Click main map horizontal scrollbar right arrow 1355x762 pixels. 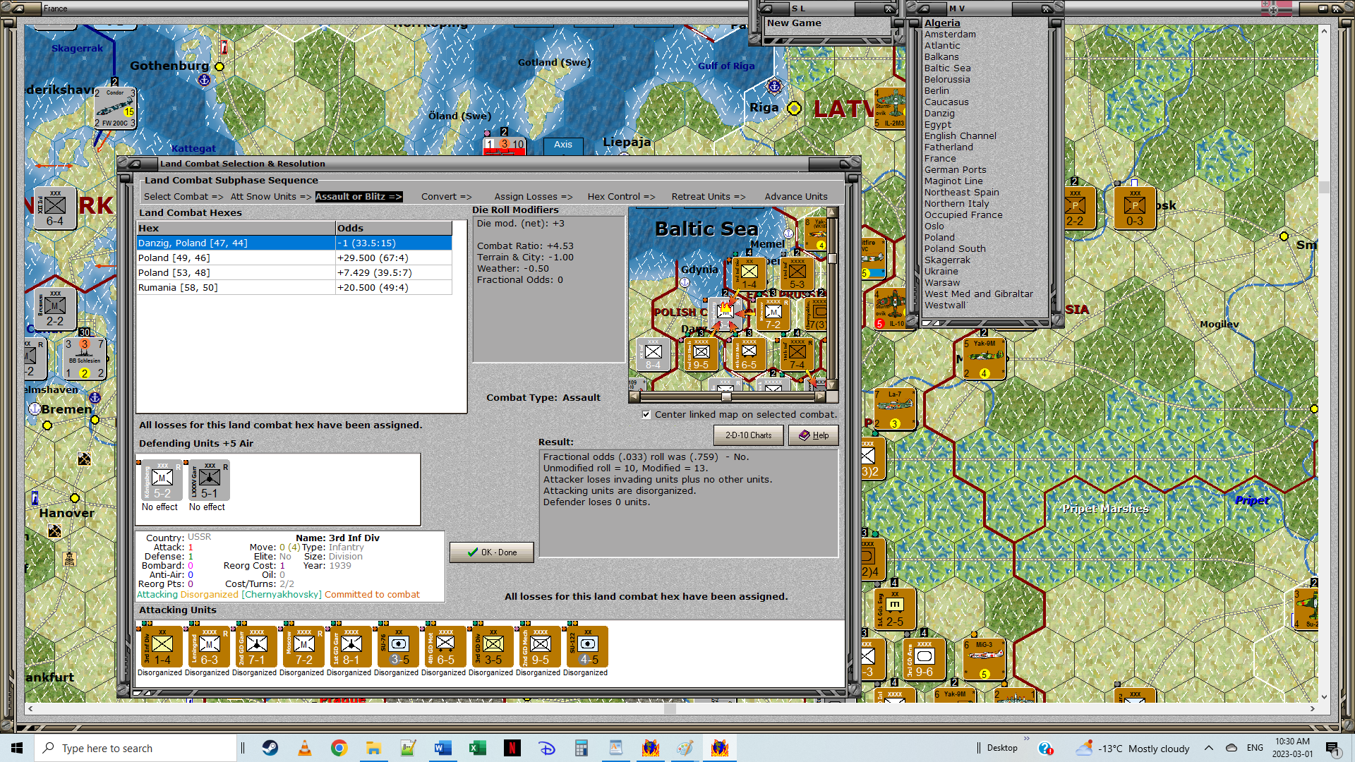[x=1313, y=708]
